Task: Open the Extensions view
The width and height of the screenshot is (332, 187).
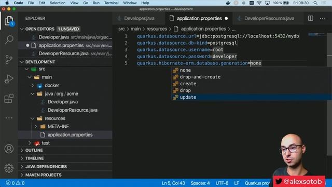Action: [x=9, y=98]
